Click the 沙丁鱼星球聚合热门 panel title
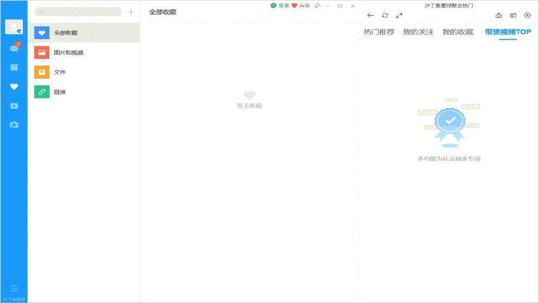 point(449,5)
